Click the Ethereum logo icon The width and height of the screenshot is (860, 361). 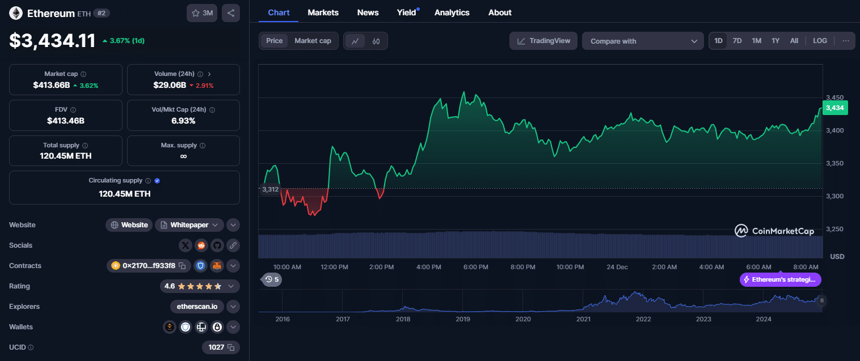(x=16, y=13)
